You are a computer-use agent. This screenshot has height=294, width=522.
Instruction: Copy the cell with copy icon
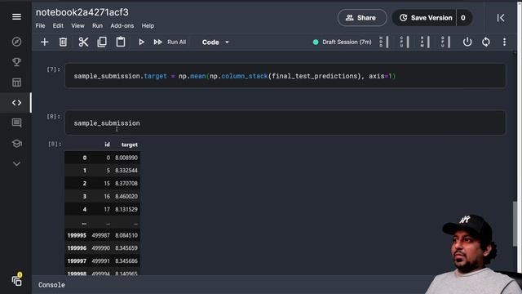102,42
